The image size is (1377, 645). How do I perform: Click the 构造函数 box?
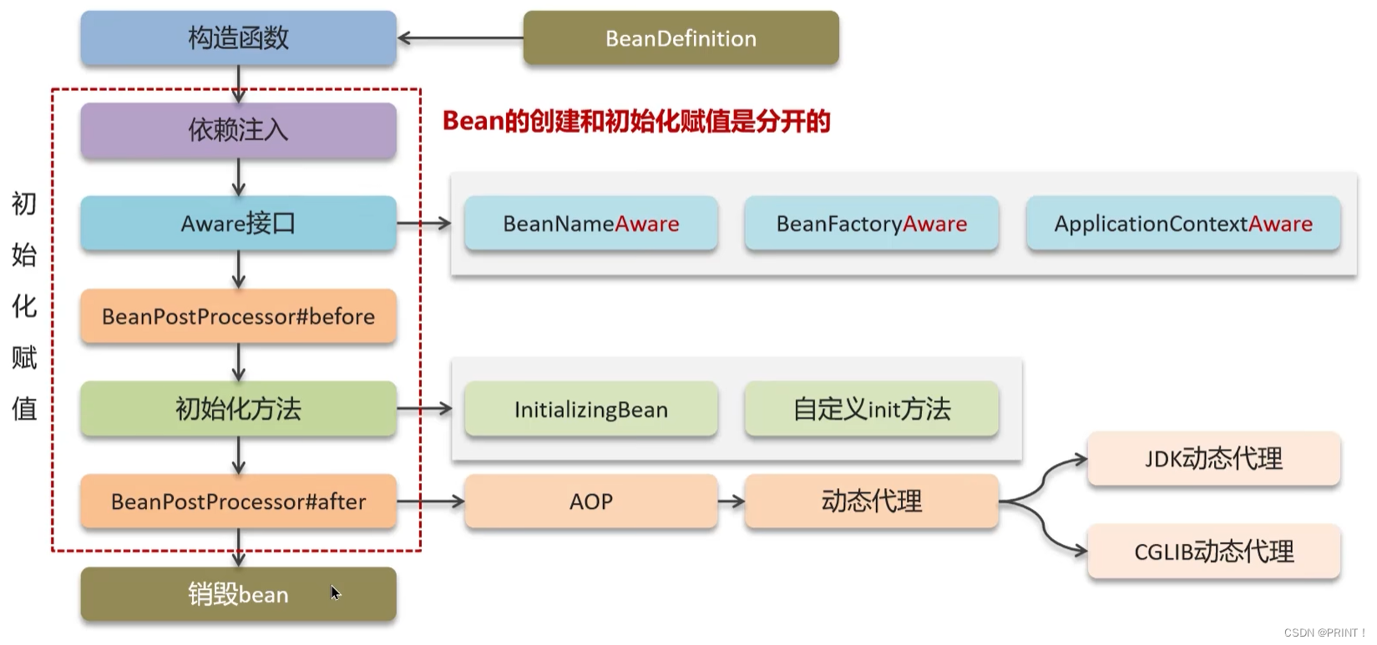(238, 38)
